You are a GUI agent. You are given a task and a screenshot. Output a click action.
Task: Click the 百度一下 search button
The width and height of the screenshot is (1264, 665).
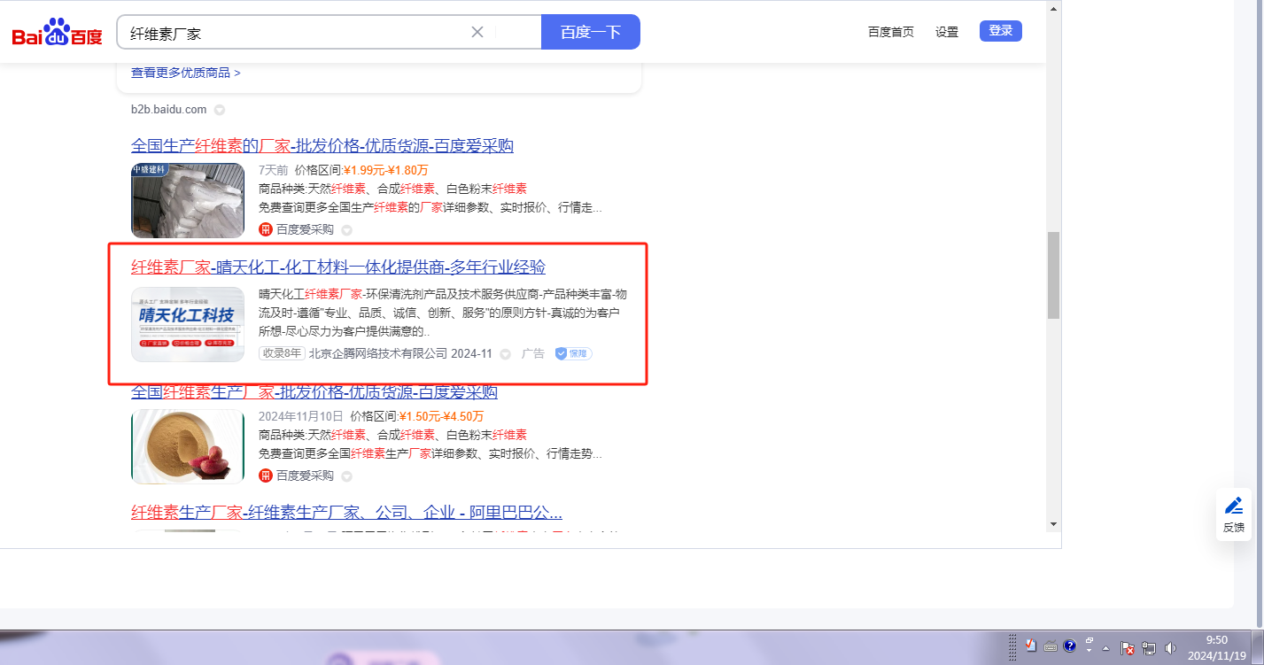point(590,32)
